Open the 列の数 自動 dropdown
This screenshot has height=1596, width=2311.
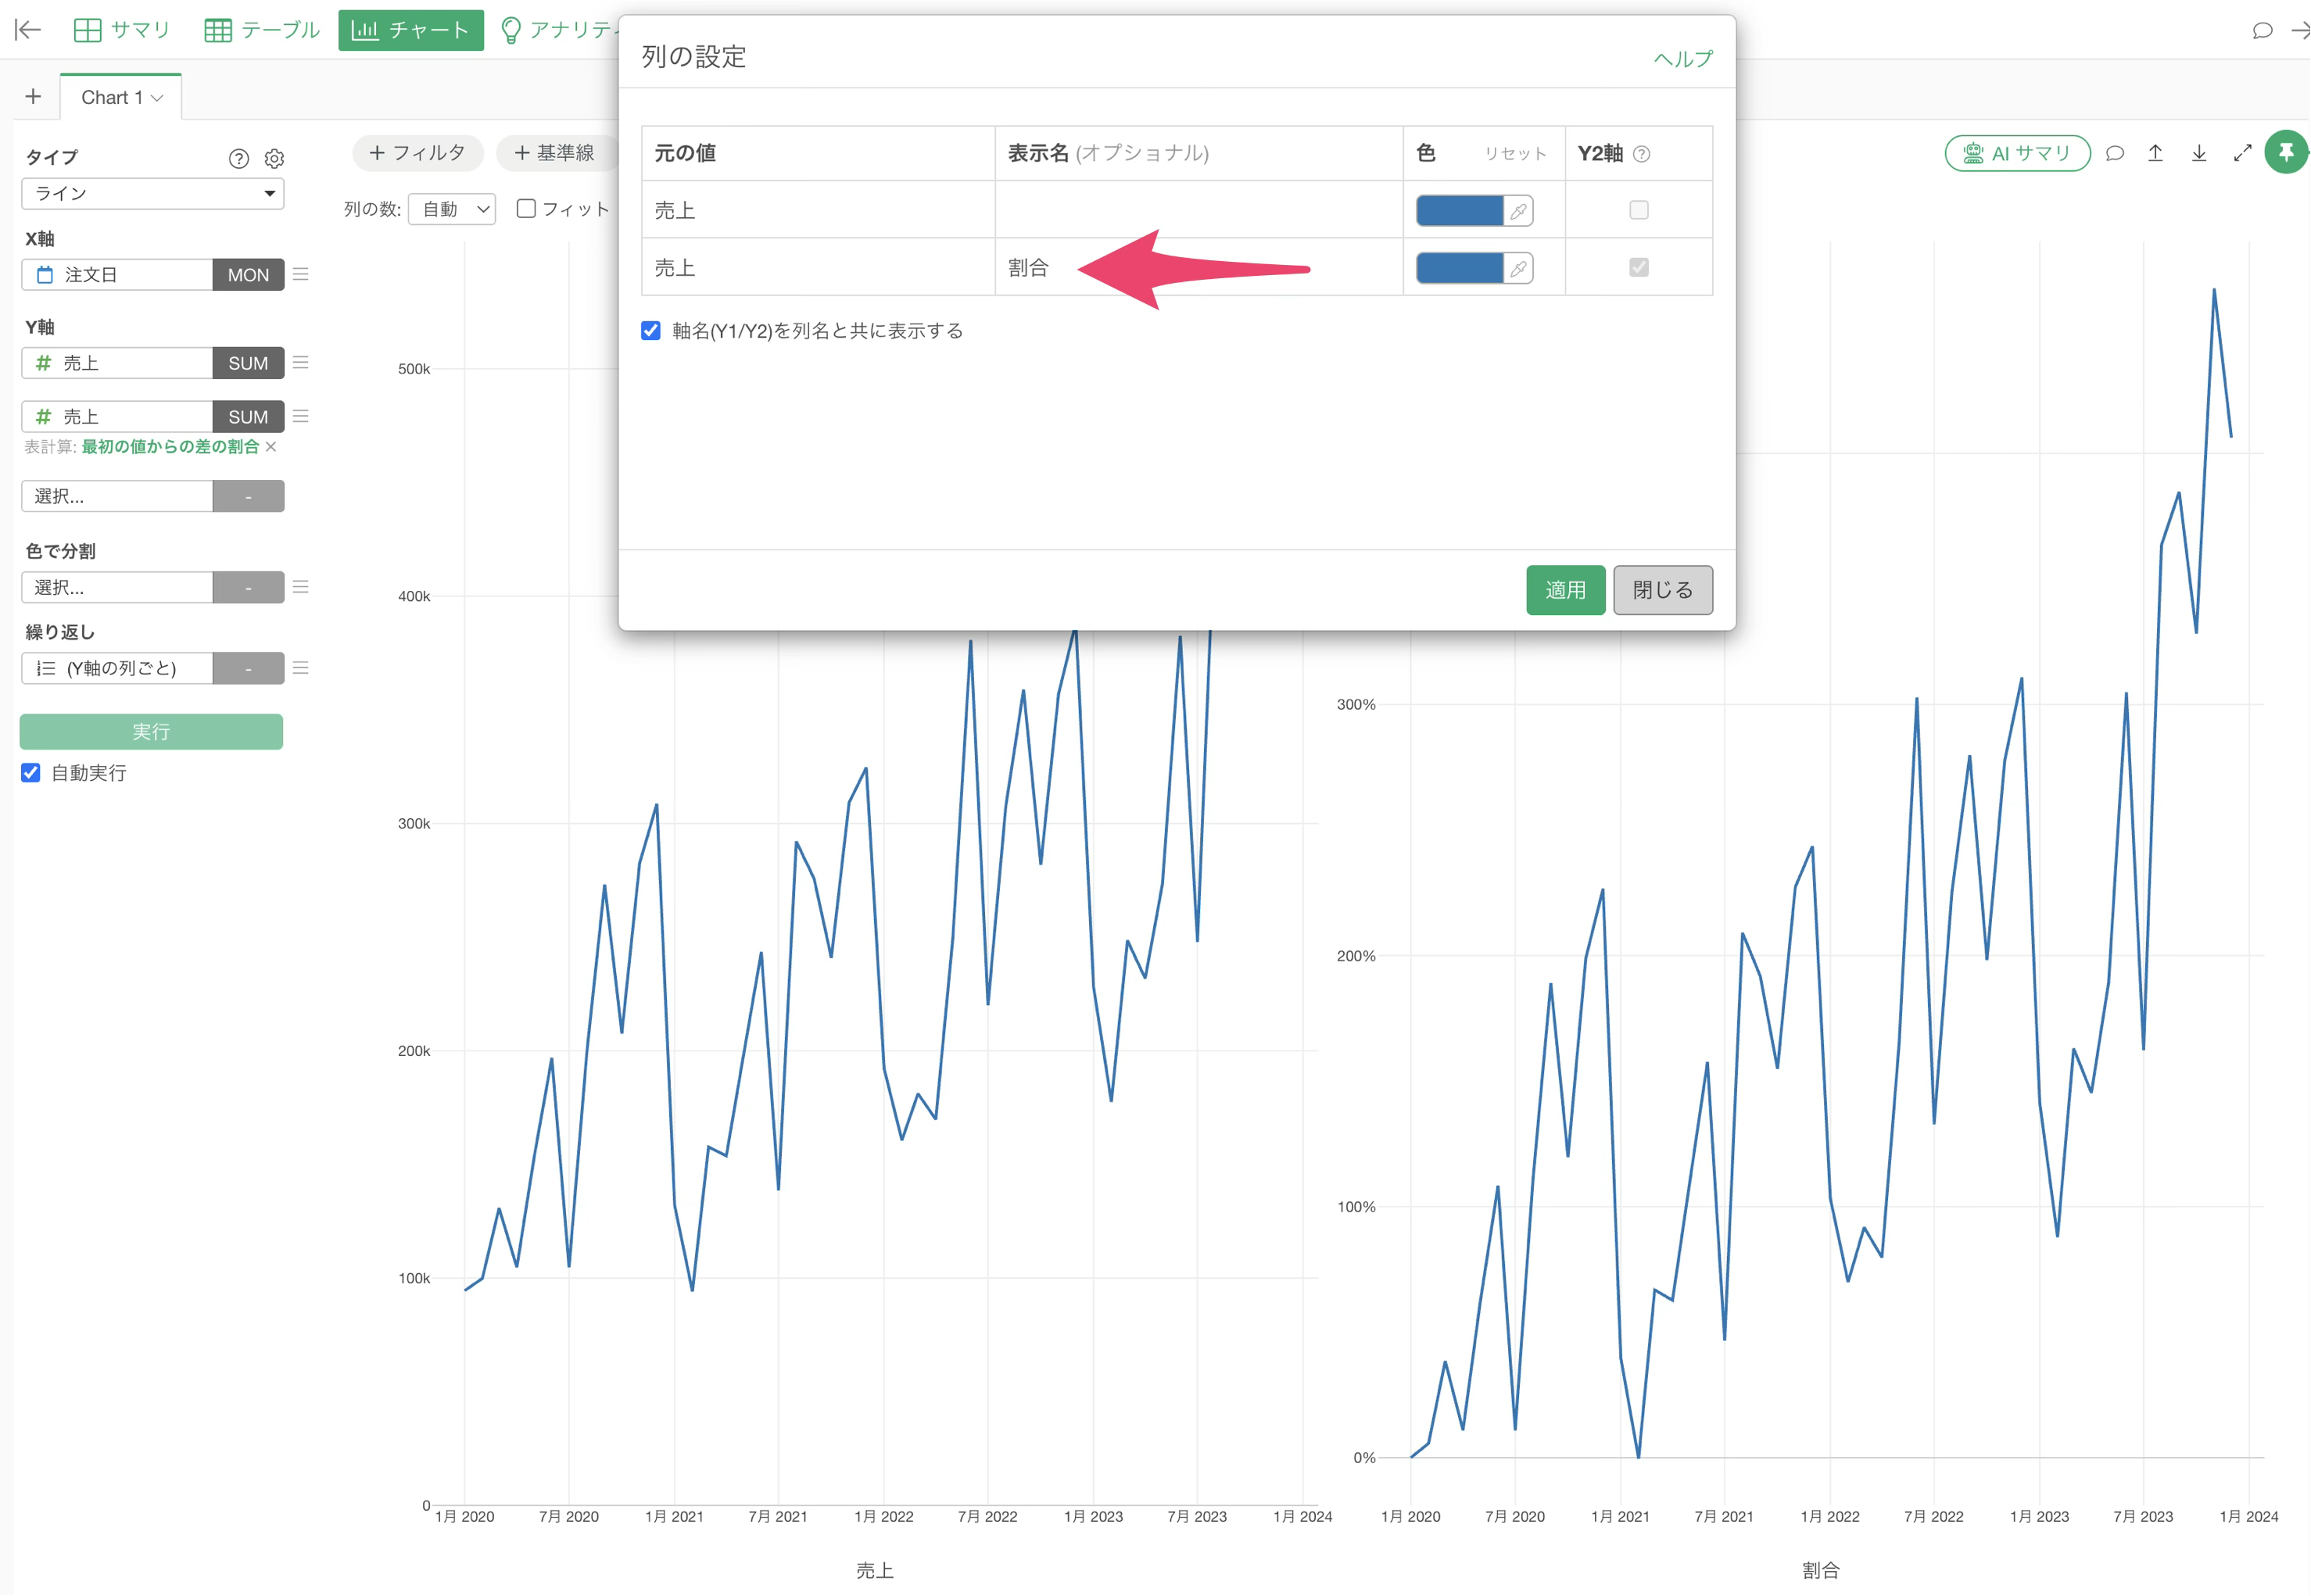click(x=452, y=209)
